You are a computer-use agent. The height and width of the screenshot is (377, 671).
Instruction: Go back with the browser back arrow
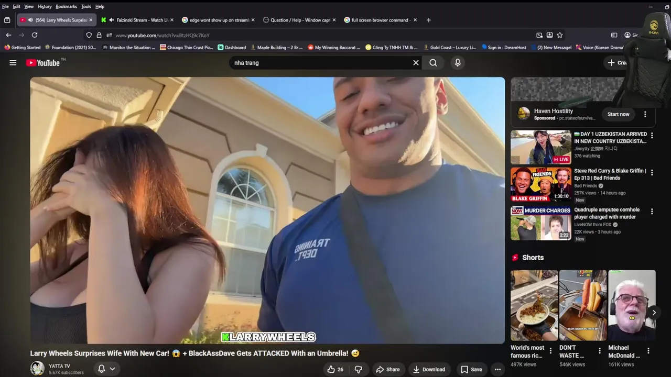(8, 35)
